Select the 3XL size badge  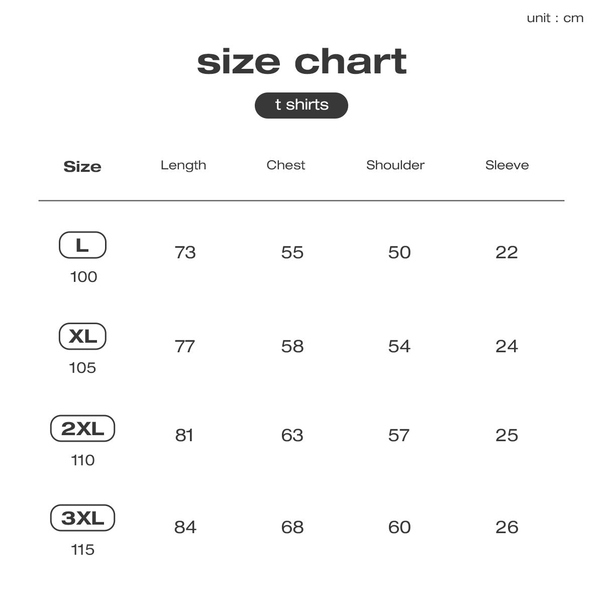82,518
